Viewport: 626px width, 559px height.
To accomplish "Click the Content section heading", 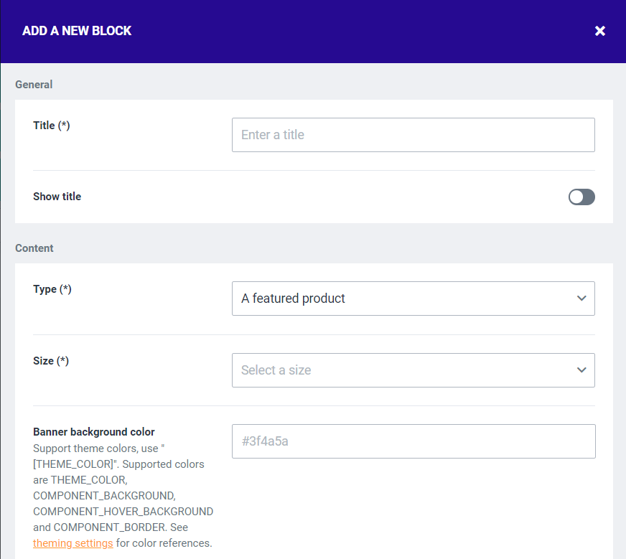I will [34, 248].
